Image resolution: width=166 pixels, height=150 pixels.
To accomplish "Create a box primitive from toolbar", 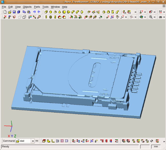I will click(x=46, y=12).
